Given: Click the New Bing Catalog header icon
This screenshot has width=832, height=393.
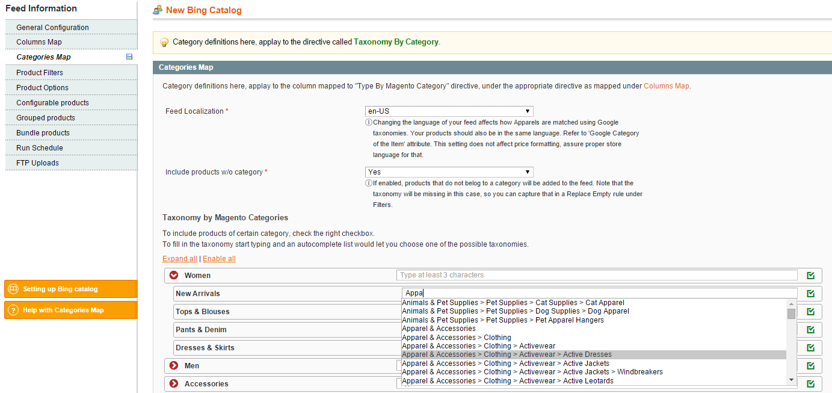Looking at the screenshot, I should pos(158,10).
